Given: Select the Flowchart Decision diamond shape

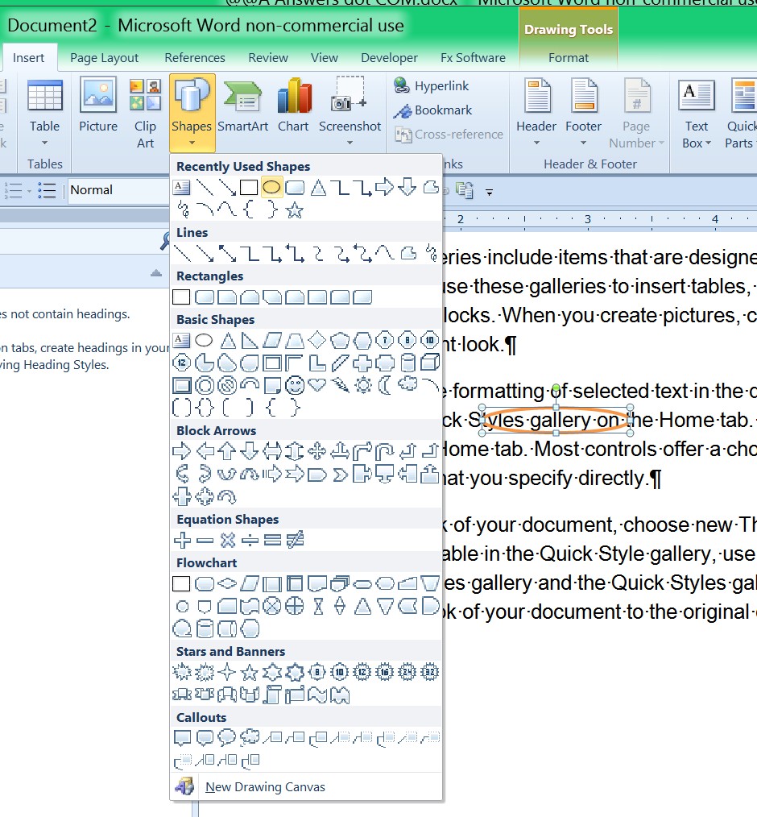Looking at the screenshot, I should 227,583.
